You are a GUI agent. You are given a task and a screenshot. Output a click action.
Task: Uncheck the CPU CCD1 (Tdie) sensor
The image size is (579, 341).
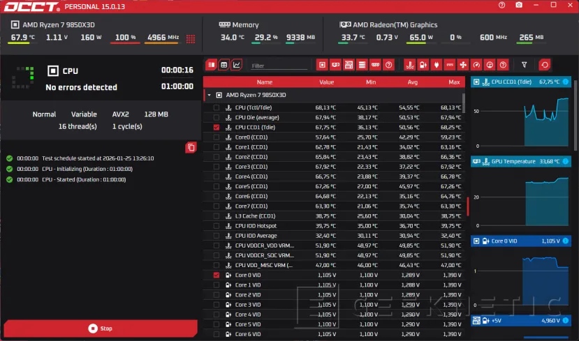217,128
